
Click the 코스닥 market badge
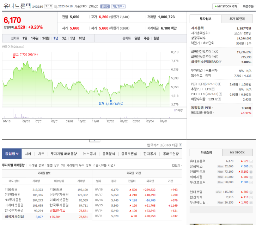pyautogui.click(x=49, y=6)
